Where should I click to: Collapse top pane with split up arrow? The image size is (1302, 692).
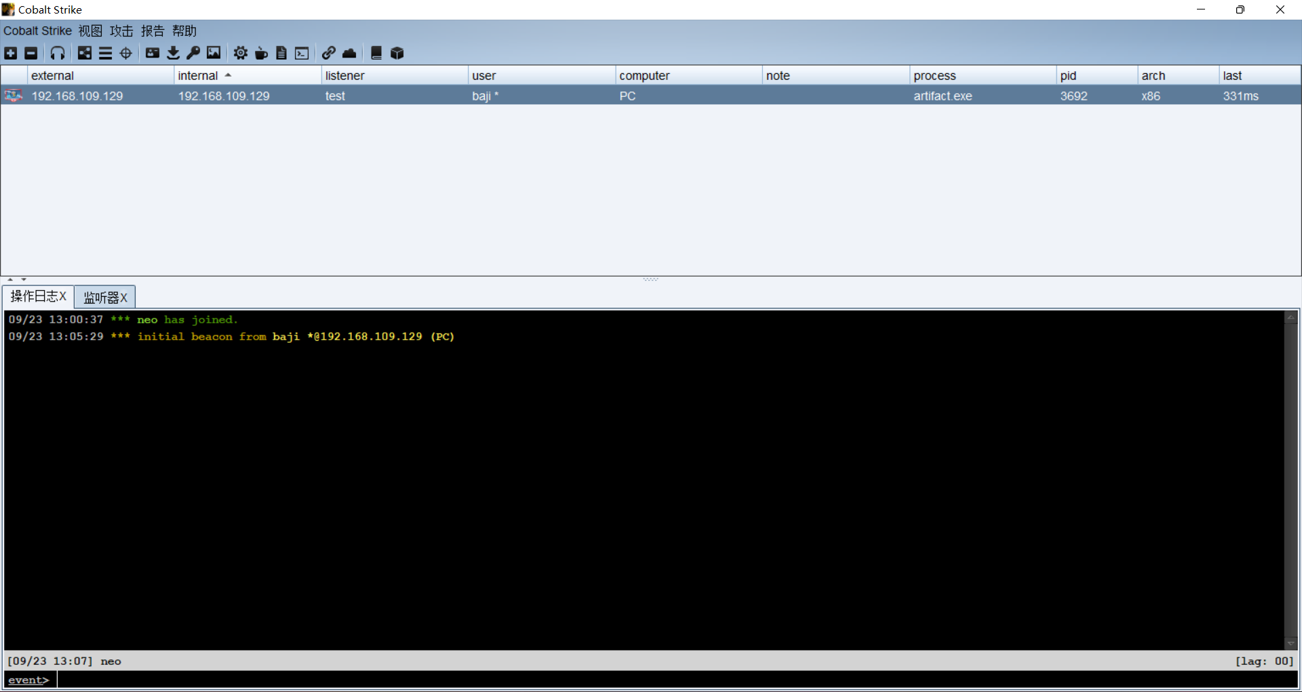[10, 279]
